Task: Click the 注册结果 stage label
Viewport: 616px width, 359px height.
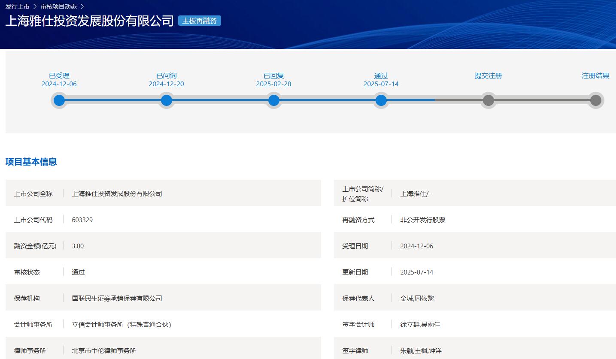Action: 595,76
